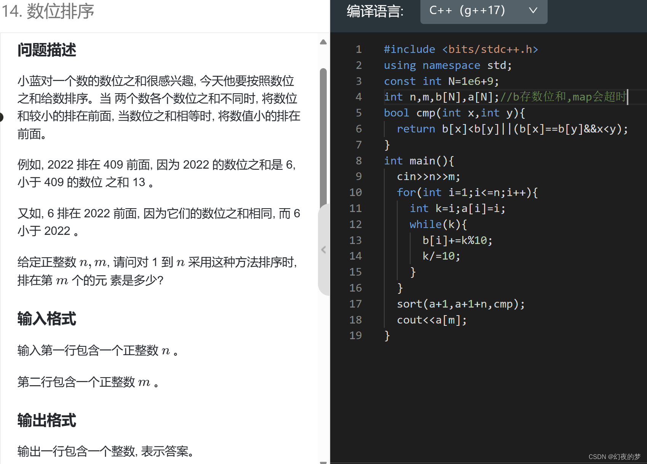Click the problem description vertical scrollbar thumb

pyautogui.click(x=323, y=139)
